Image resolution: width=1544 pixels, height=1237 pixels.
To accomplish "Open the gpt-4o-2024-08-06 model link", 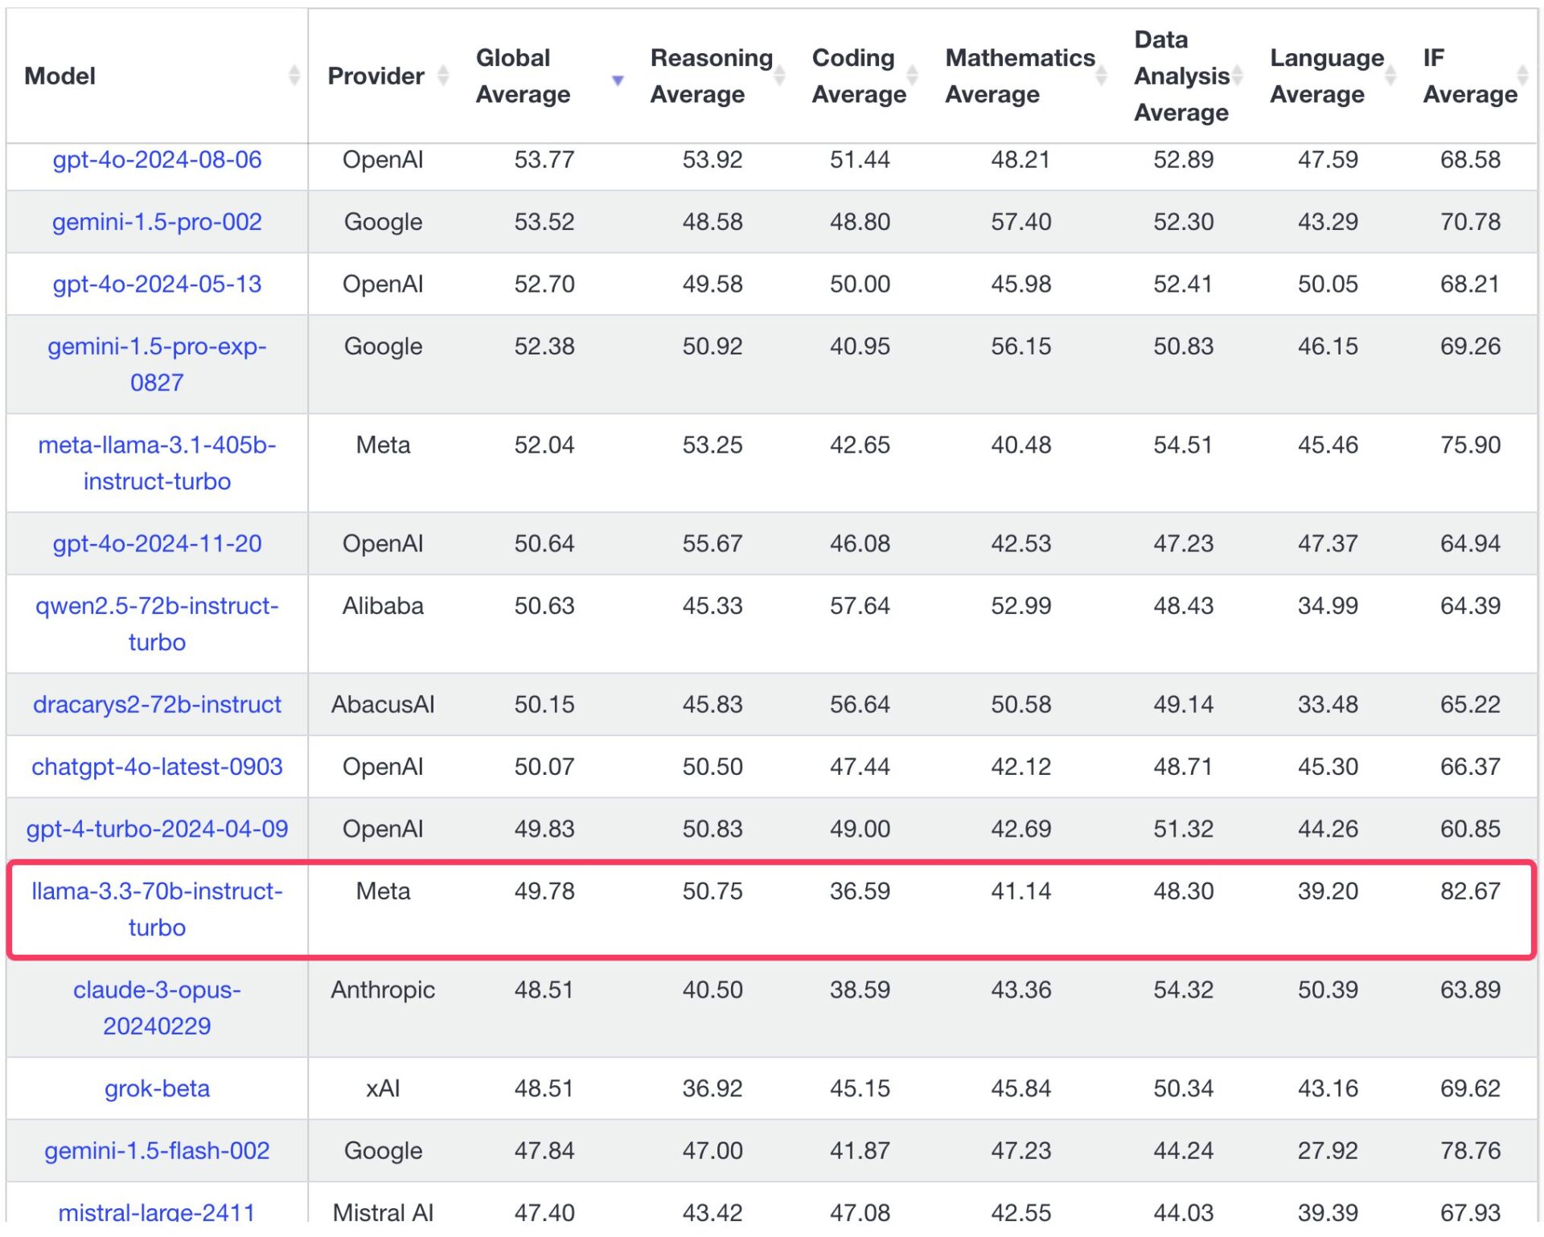I will tap(157, 160).
